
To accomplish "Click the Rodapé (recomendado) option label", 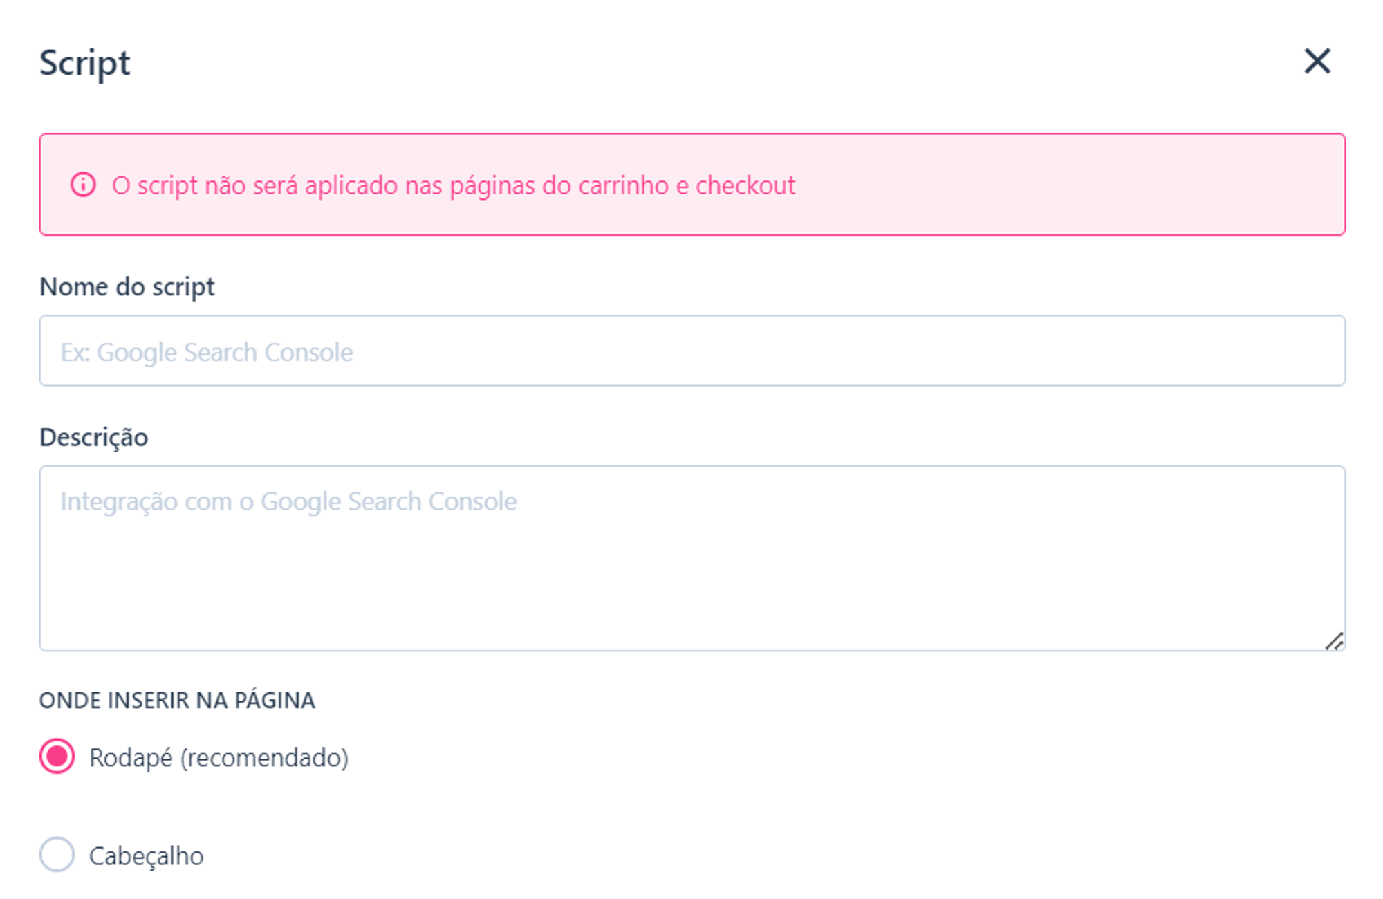I will click(x=218, y=757).
